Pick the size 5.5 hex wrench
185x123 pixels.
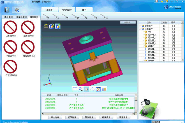point(76,17)
